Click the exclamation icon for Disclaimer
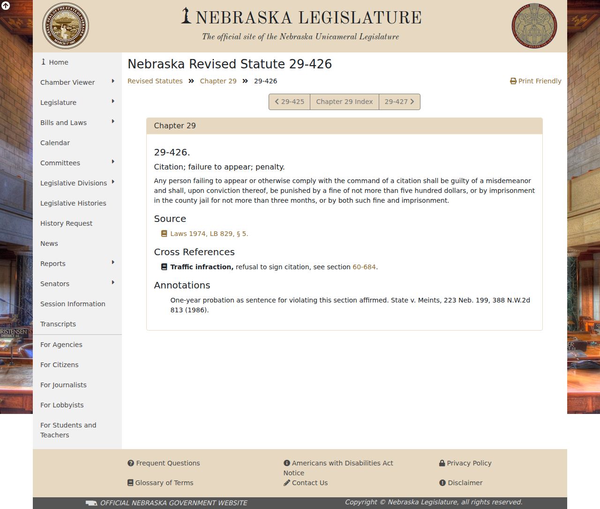This screenshot has width=600, height=509. click(x=442, y=483)
